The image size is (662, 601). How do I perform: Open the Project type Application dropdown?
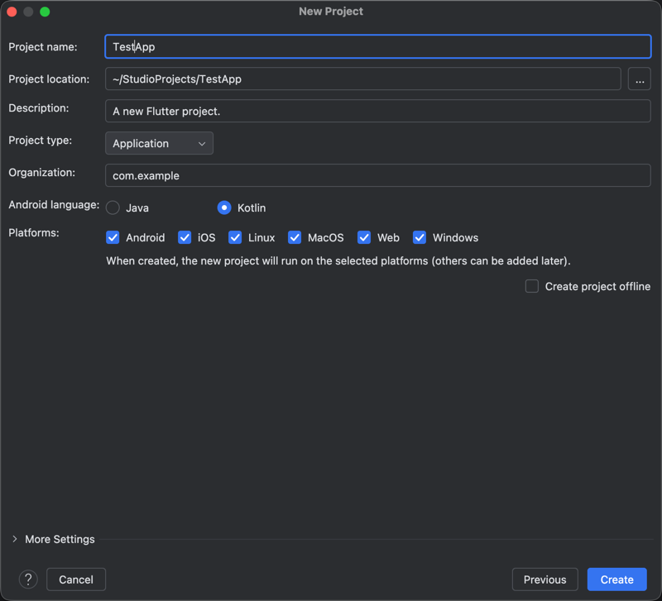[159, 143]
